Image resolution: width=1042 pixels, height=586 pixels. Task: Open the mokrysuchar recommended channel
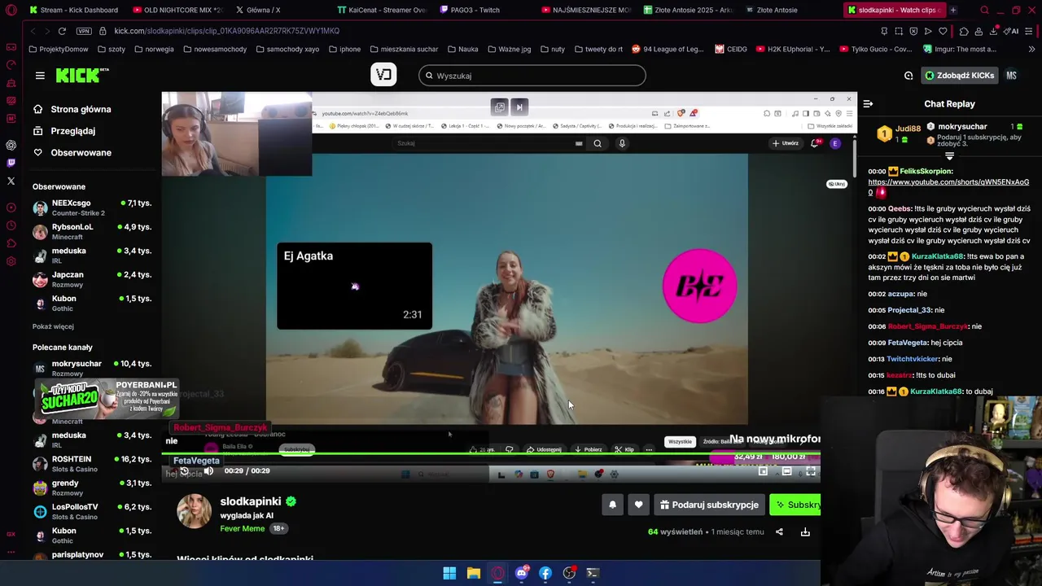[x=91, y=369]
